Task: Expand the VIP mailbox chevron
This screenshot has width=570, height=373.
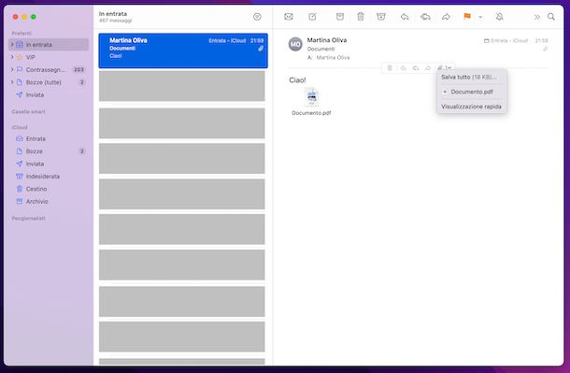Action: point(12,57)
